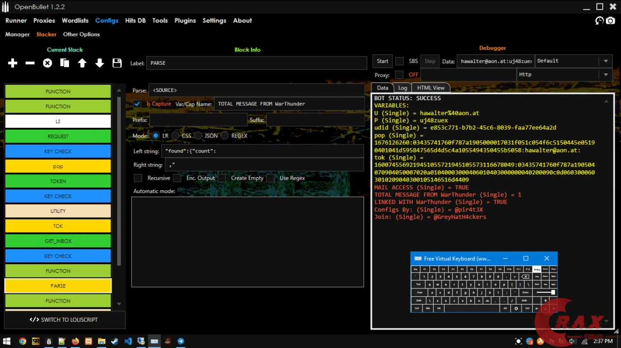Switch to the Log tab
Image resolution: width=621 pixels, height=348 pixels.
[403, 88]
